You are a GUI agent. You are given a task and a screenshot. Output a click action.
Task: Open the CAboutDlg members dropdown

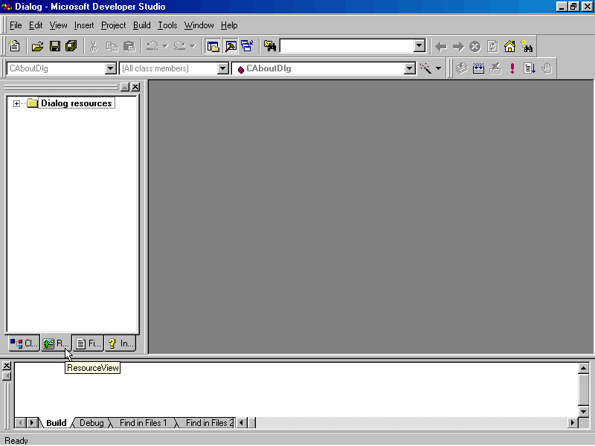tap(410, 68)
